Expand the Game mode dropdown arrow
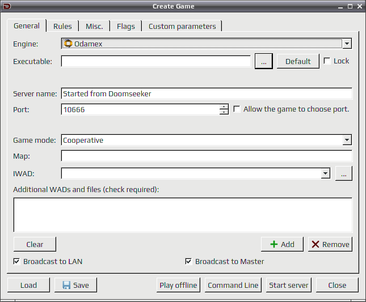Viewport: 366px width, 302px height. (x=347, y=140)
